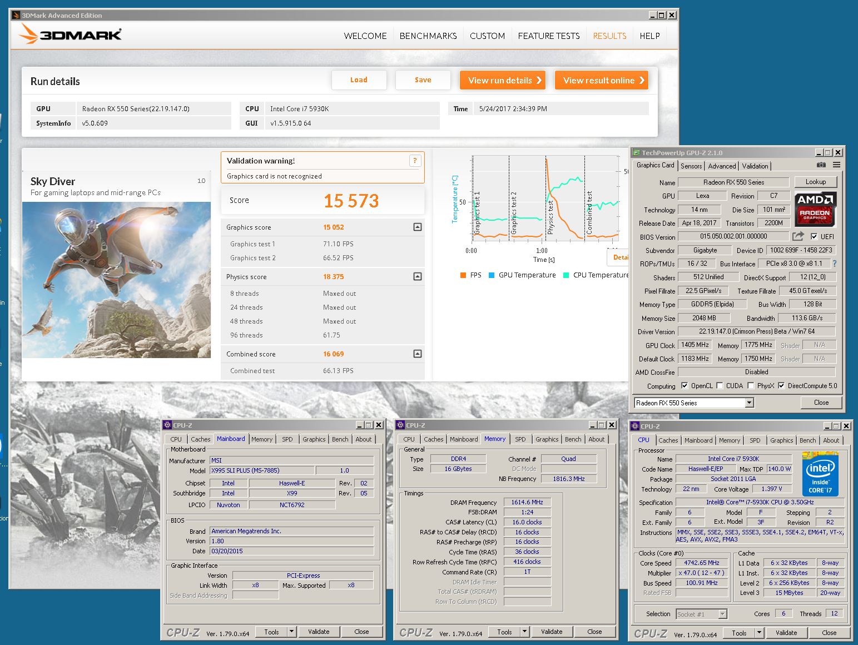Open the FEATURE TESTS section

point(549,36)
